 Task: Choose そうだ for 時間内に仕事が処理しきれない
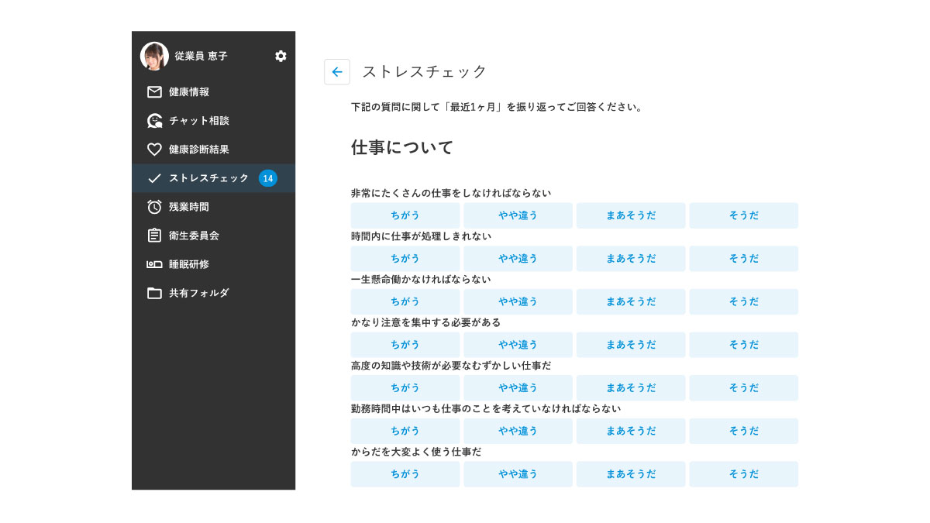point(744,259)
